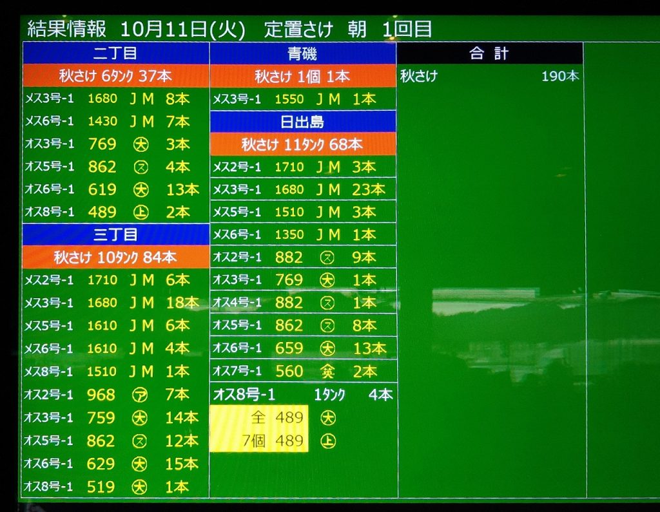
Task: Open the 日出島 section header
Action: 302,122
